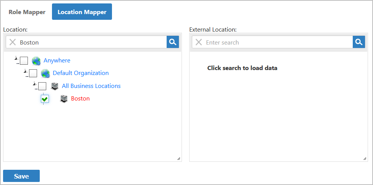
Task: Click the Location search magnifier button
Action: [x=173, y=42]
